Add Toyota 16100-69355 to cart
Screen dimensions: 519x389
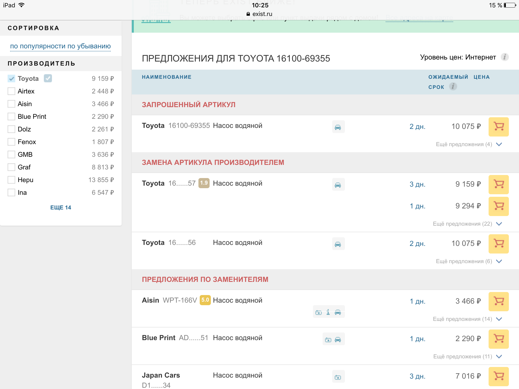click(x=498, y=127)
